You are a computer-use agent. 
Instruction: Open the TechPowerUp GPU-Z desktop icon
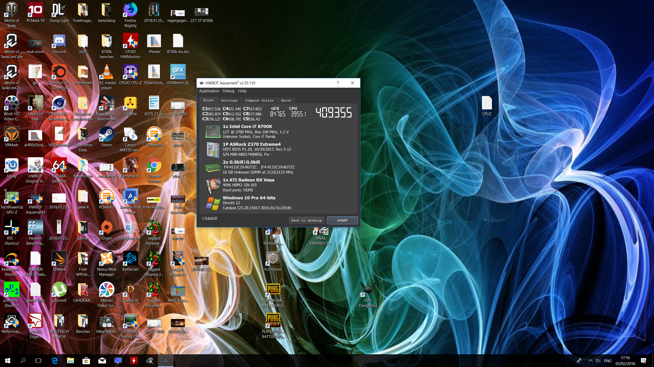(11, 202)
